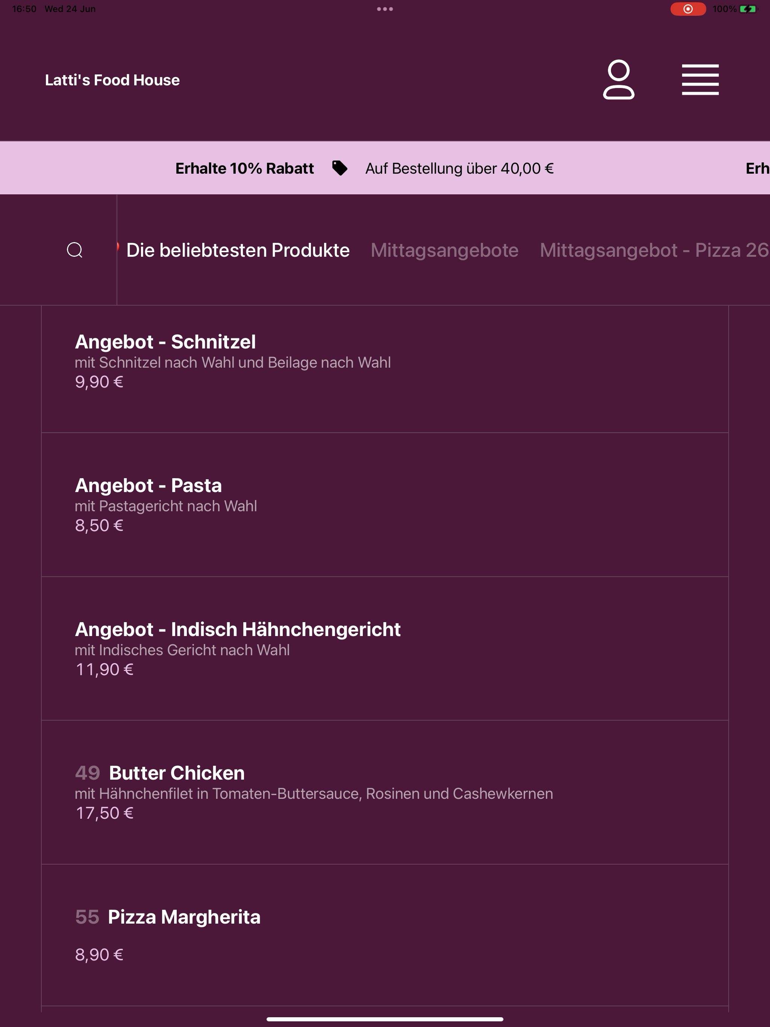Image resolution: width=770 pixels, height=1027 pixels.
Task: Choose Angebot - Indisch Hähnchengericht
Action: 385,648
